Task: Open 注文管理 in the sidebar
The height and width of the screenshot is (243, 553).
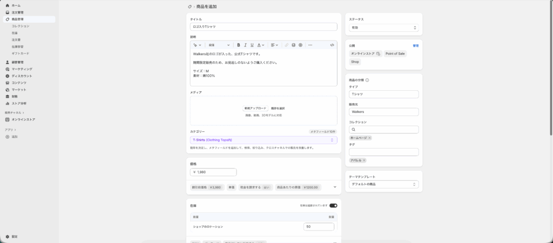Action: (x=17, y=12)
